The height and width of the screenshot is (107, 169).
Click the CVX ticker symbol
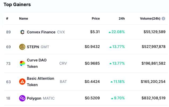point(61,32)
